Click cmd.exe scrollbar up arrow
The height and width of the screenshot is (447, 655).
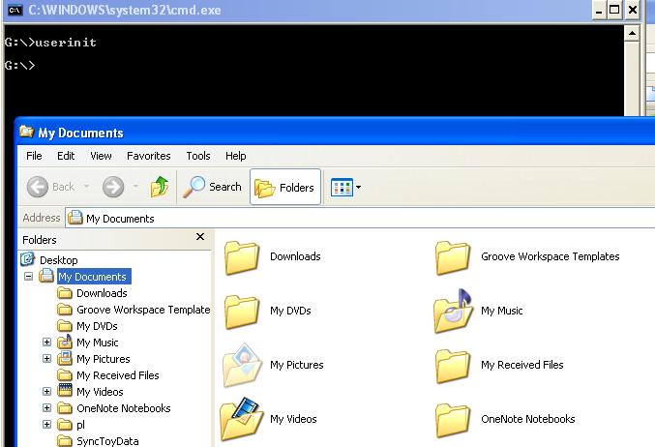[632, 34]
